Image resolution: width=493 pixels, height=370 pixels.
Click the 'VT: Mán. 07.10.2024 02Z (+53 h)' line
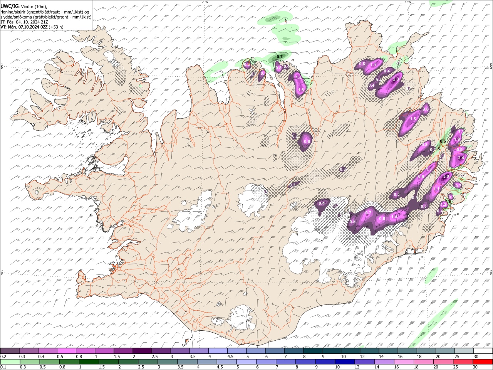pyautogui.click(x=32, y=27)
